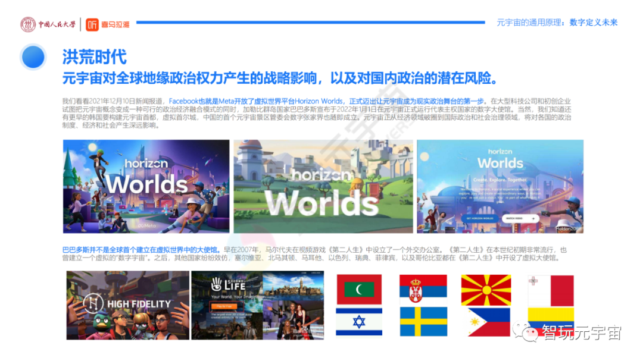Click blue text 巴巴多斯并不是全球首个
The image size is (643, 361).
(141, 250)
